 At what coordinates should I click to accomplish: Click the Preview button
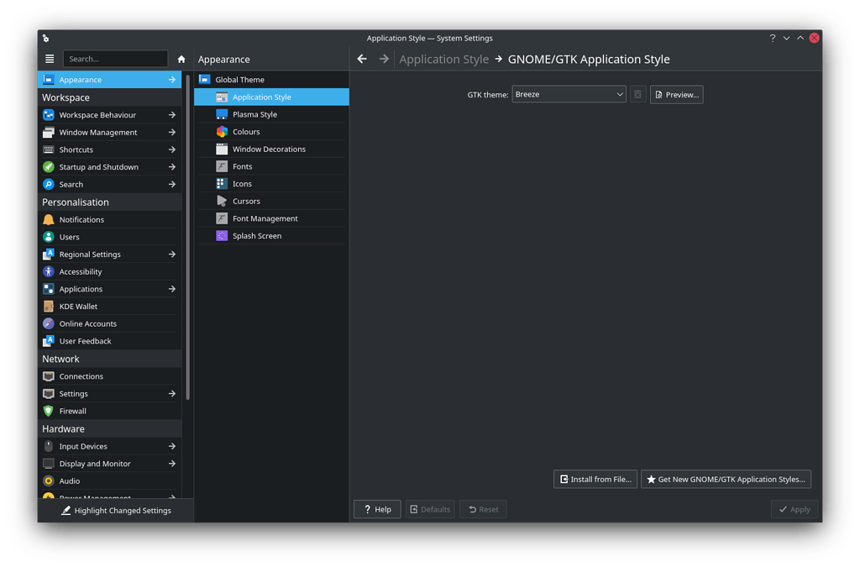click(x=676, y=94)
